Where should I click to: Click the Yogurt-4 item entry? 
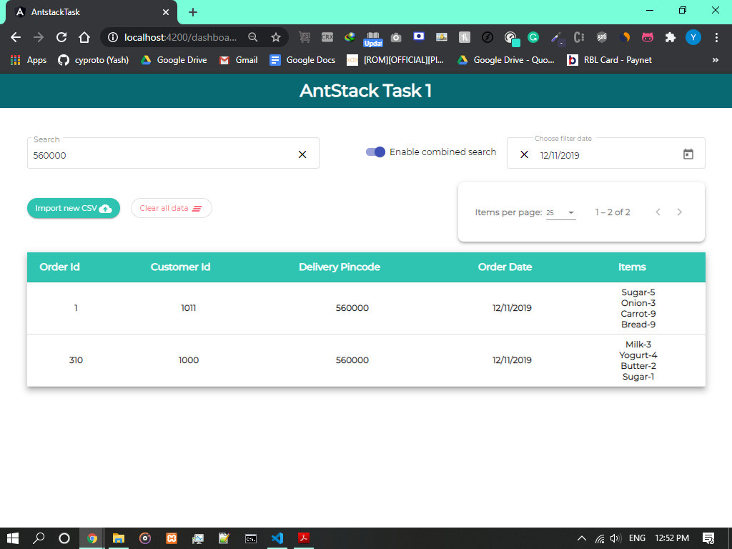pyautogui.click(x=638, y=355)
